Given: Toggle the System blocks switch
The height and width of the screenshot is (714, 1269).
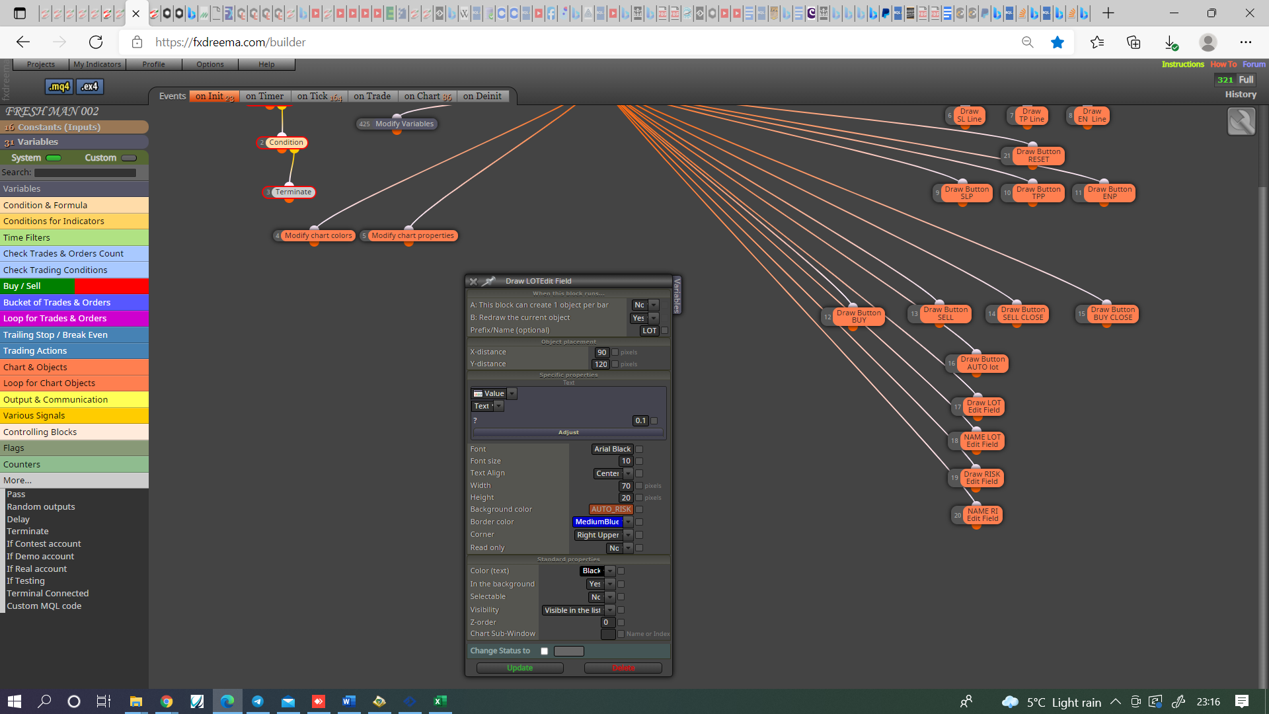Looking at the screenshot, I should click(x=54, y=158).
